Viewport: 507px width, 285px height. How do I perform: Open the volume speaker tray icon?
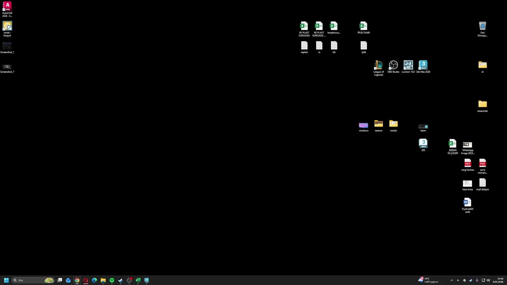click(488, 280)
